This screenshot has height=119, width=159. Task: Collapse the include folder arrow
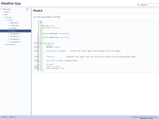(x=7, y=20)
